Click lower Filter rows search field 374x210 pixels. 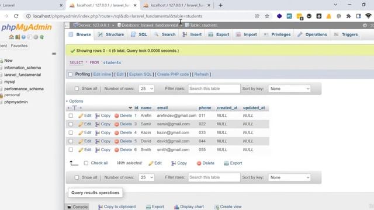pos(214,177)
